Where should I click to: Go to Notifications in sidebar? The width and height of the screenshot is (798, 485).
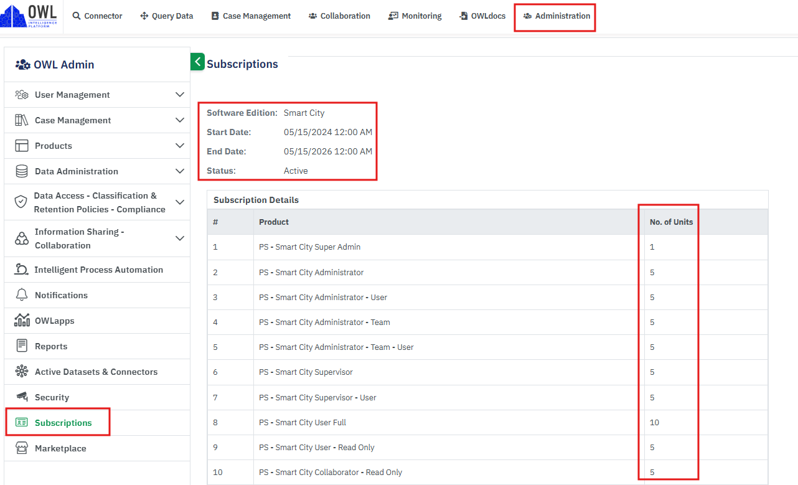tap(97, 295)
